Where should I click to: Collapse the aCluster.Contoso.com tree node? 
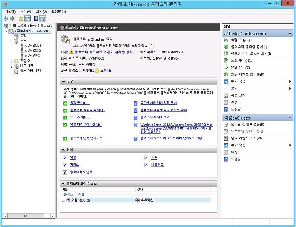pos(6,31)
